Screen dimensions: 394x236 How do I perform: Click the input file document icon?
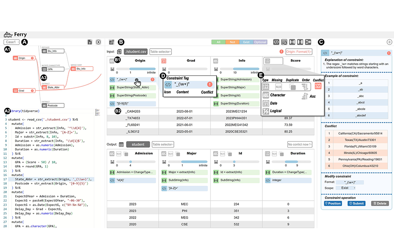119,51
